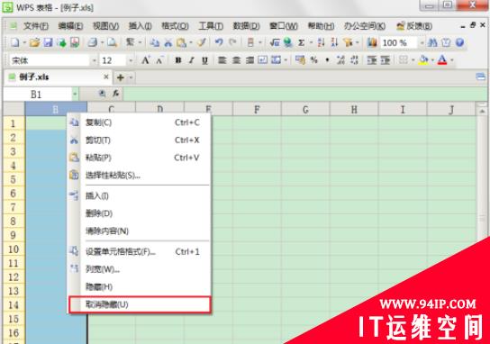
Task: Insert a hyperlink with the globe icon
Action: pyautogui.click(x=288, y=42)
